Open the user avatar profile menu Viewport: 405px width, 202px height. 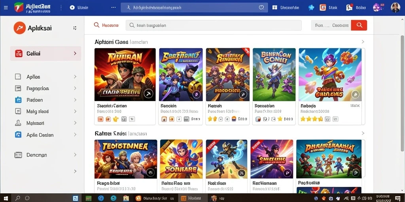click(x=395, y=7)
